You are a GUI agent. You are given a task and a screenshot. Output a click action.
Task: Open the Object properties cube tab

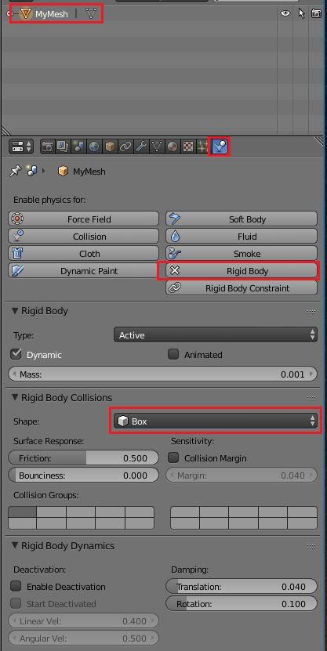[110, 146]
